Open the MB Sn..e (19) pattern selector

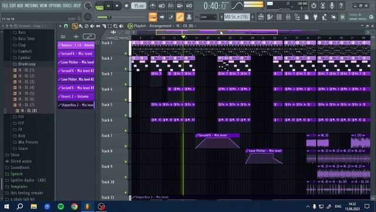pyautogui.click(x=237, y=17)
